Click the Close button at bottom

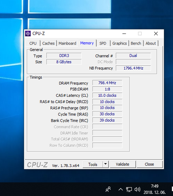pyautogui.click(x=149, y=164)
